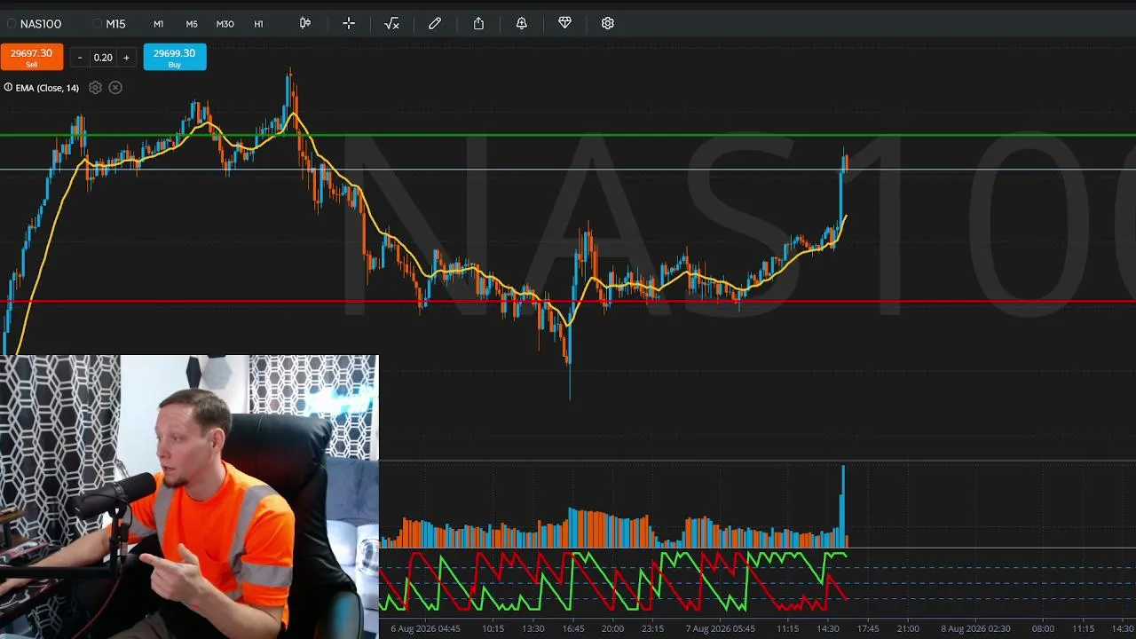The width and height of the screenshot is (1136, 639).
Task: Decrease lot size with minus button
Action: [x=80, y=58]
